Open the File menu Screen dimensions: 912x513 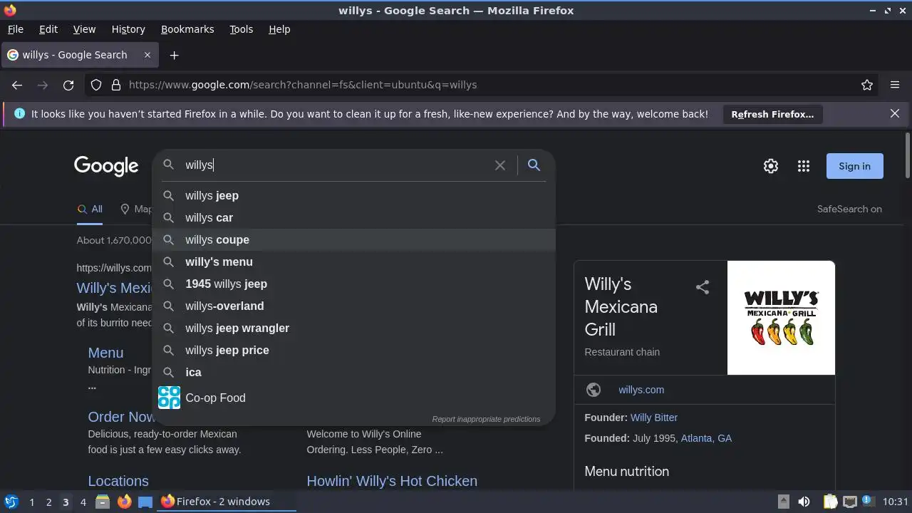coord(15,29)
